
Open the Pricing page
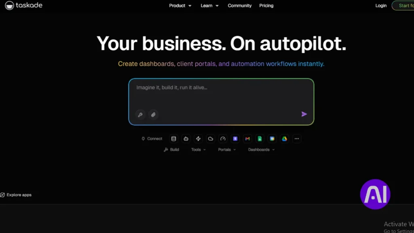coord(266,6)
